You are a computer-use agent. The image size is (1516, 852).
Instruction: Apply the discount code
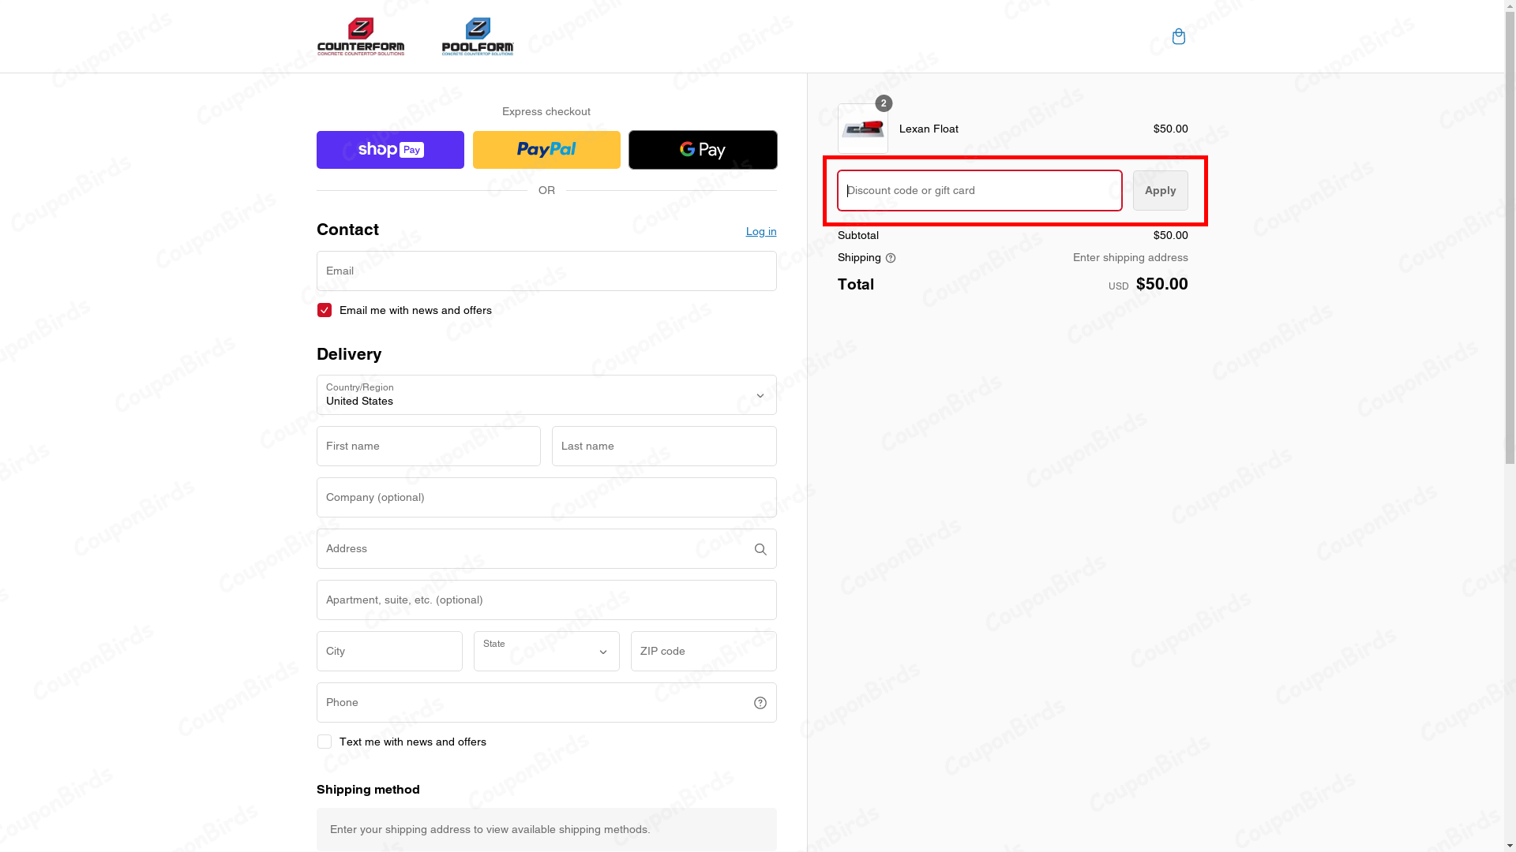pyautogui.click(x=1160, y=190)
